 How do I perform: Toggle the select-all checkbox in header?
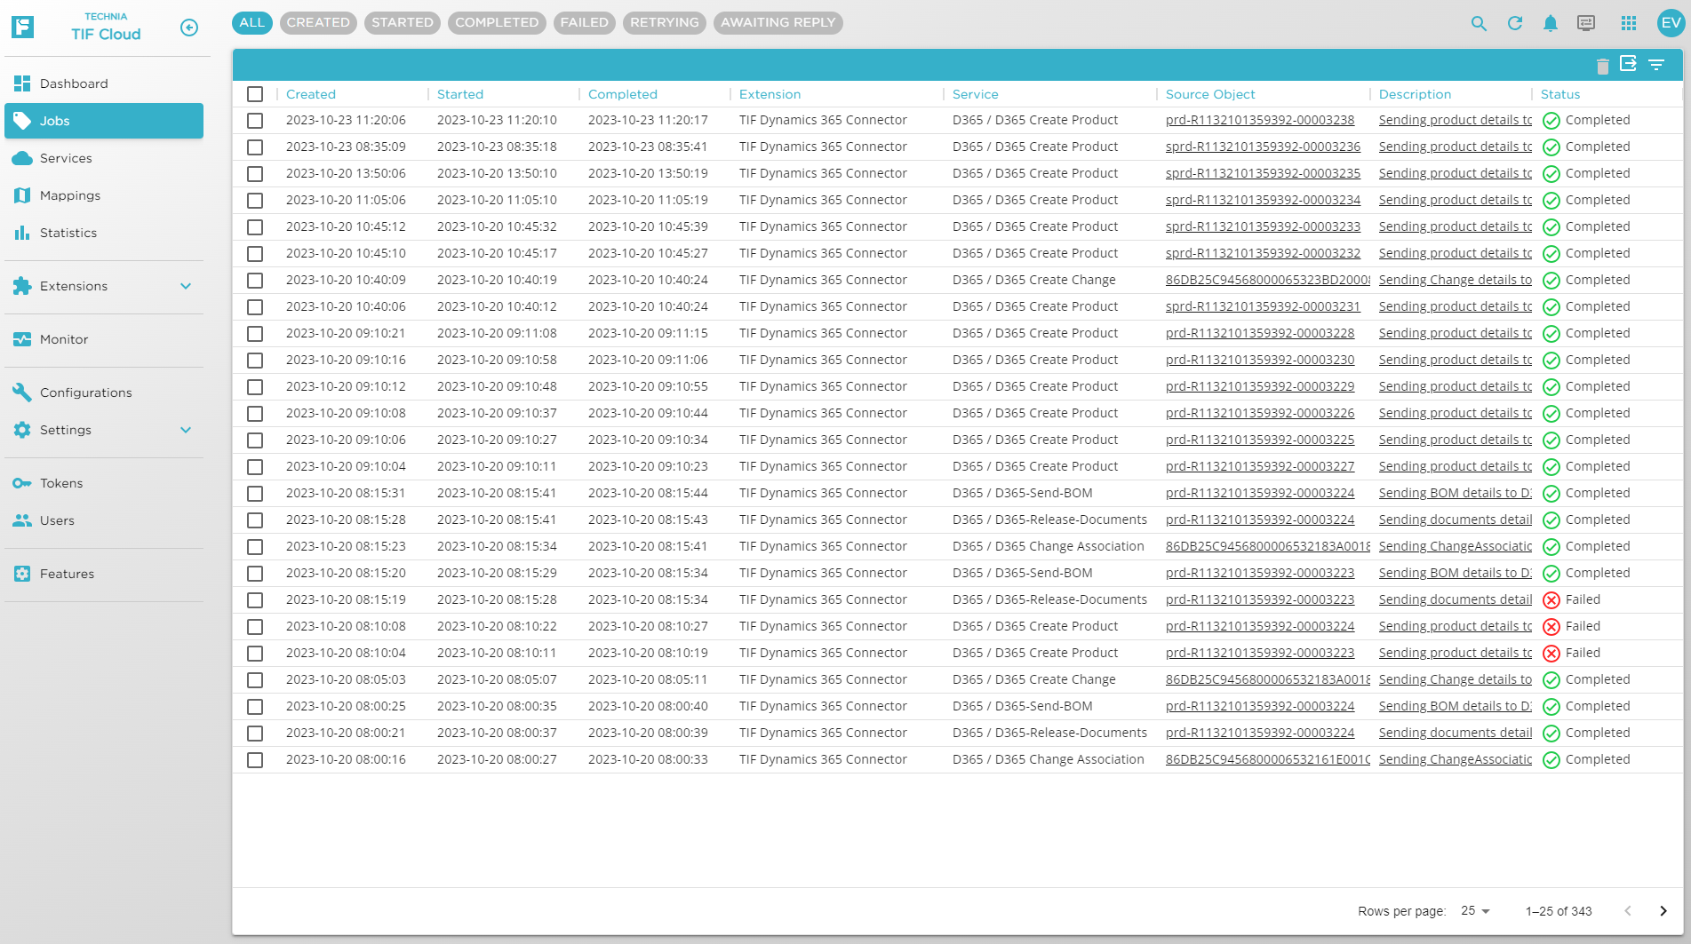point(255,94)
